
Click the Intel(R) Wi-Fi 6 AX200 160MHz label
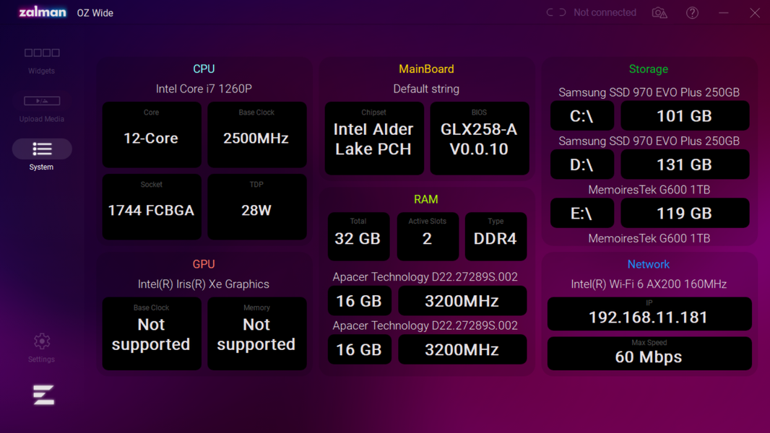point(648,284)
